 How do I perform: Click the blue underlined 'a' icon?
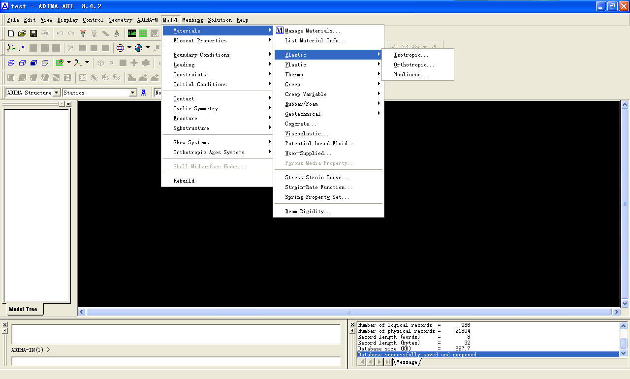[x=144, y=92]
